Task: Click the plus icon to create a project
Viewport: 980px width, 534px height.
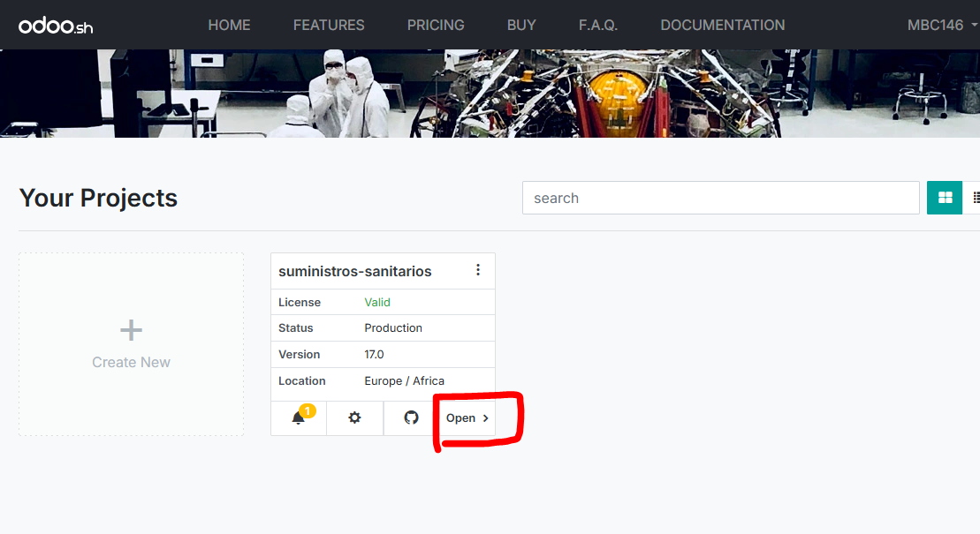Action: coord(131,331)
